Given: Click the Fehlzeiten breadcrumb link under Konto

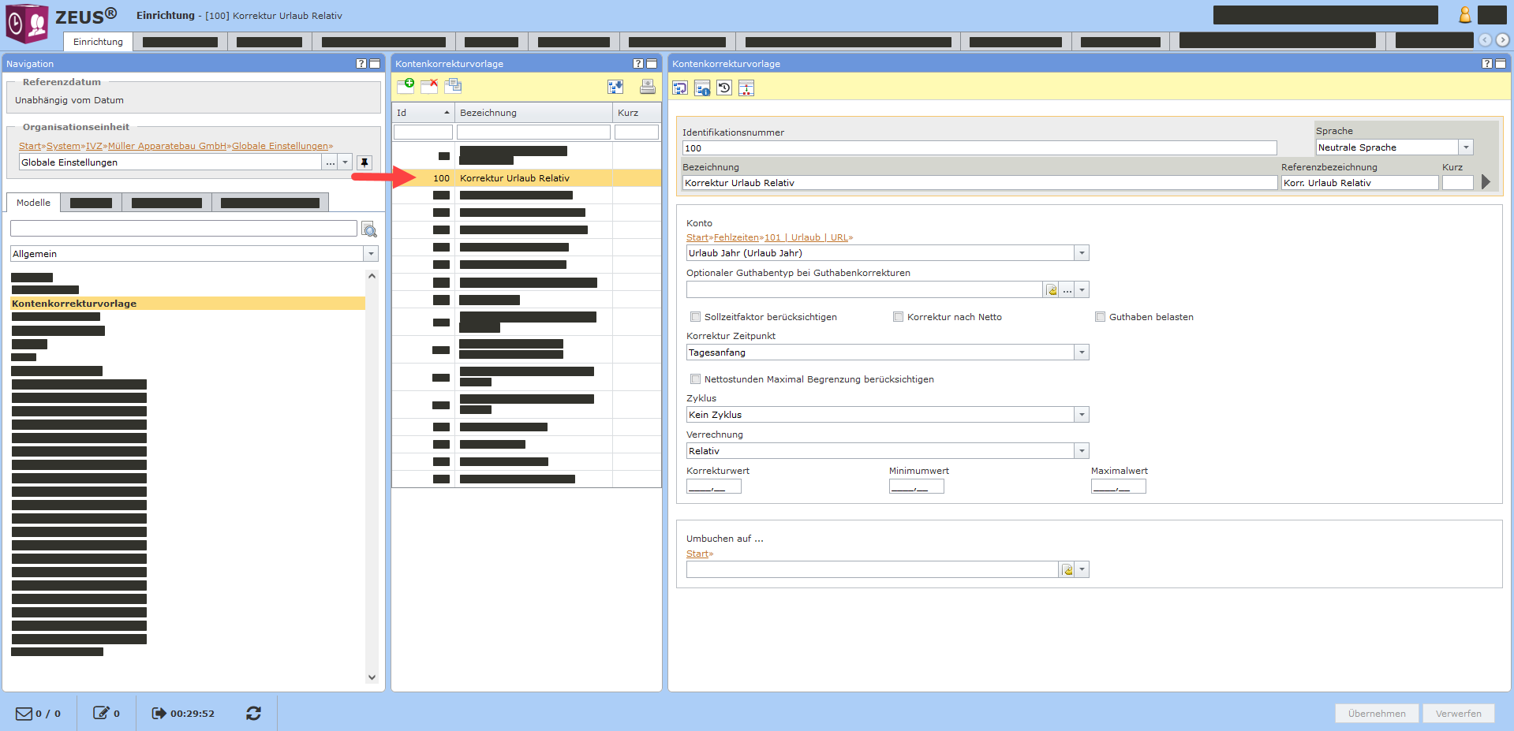Looking at the screenshot, I should click(736, 237).
